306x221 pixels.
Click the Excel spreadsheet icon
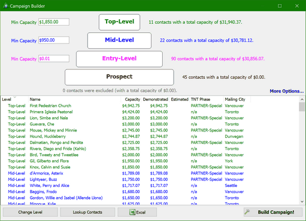(x=132, y=212)
